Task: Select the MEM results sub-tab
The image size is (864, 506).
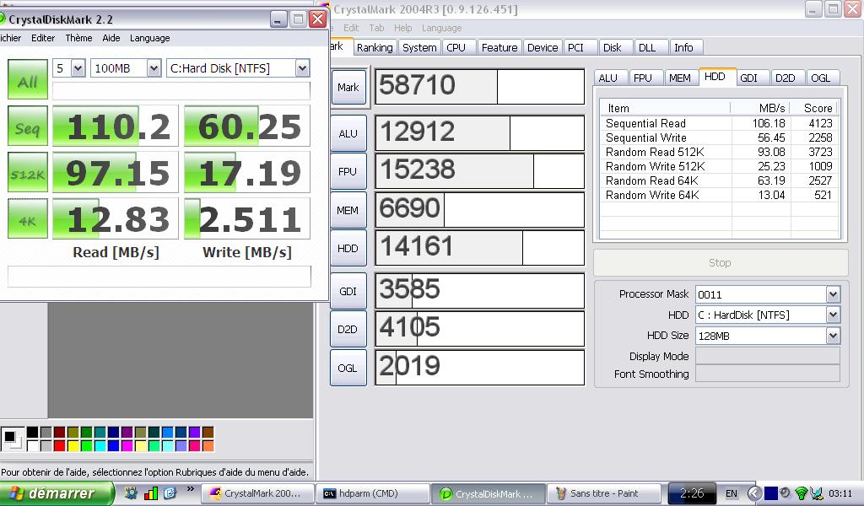Action: click(680, 78)
